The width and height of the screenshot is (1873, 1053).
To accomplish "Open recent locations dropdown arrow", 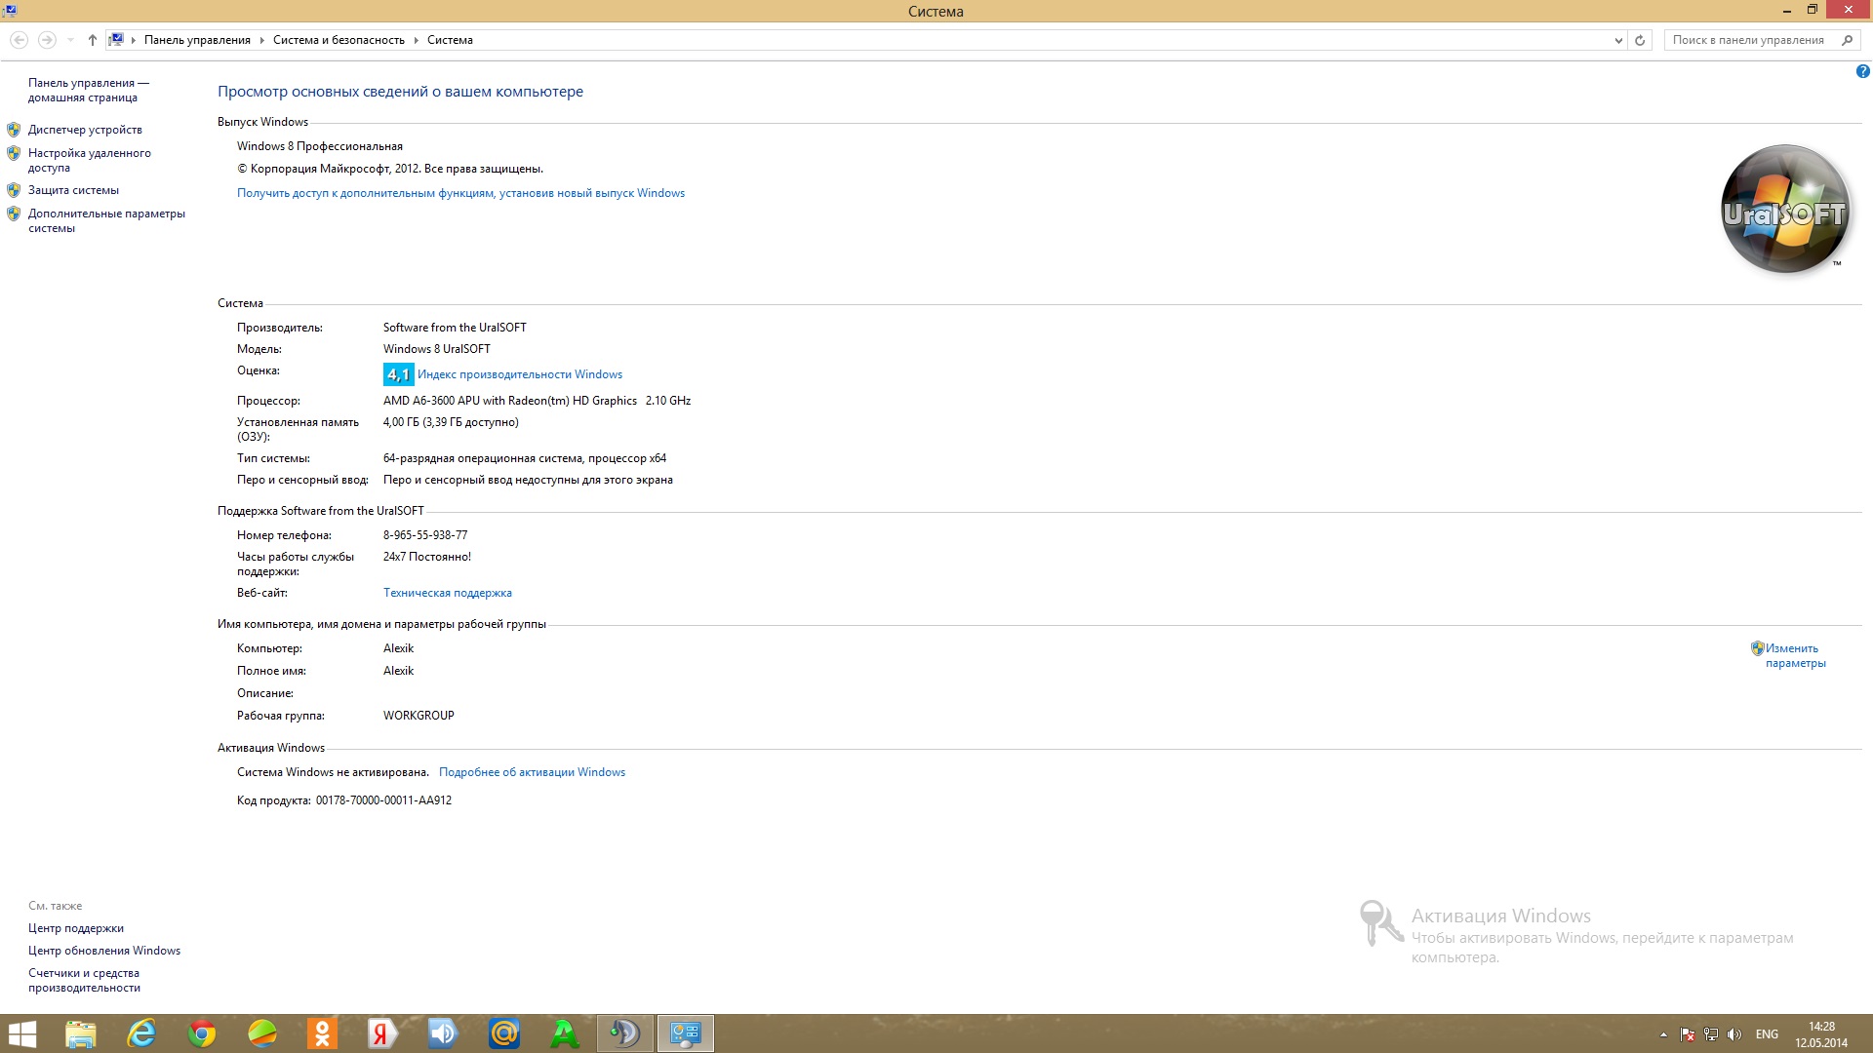I will (70, 40).
